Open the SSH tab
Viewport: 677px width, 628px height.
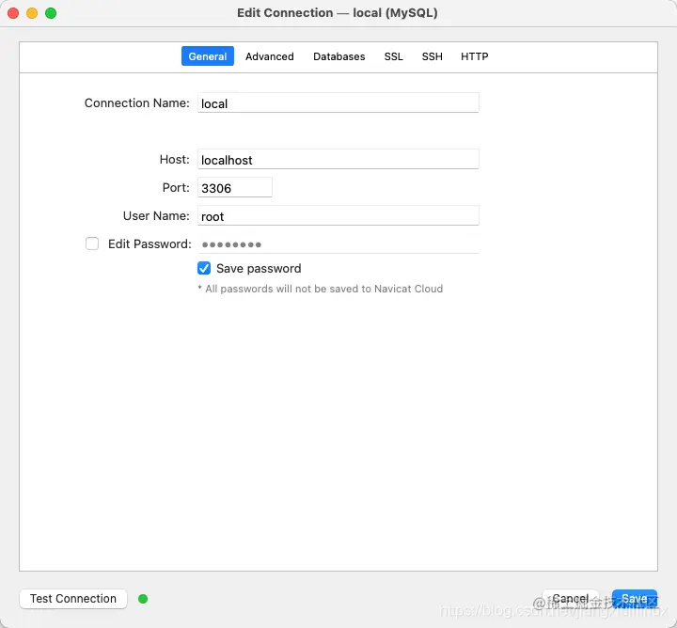(432, 56)
